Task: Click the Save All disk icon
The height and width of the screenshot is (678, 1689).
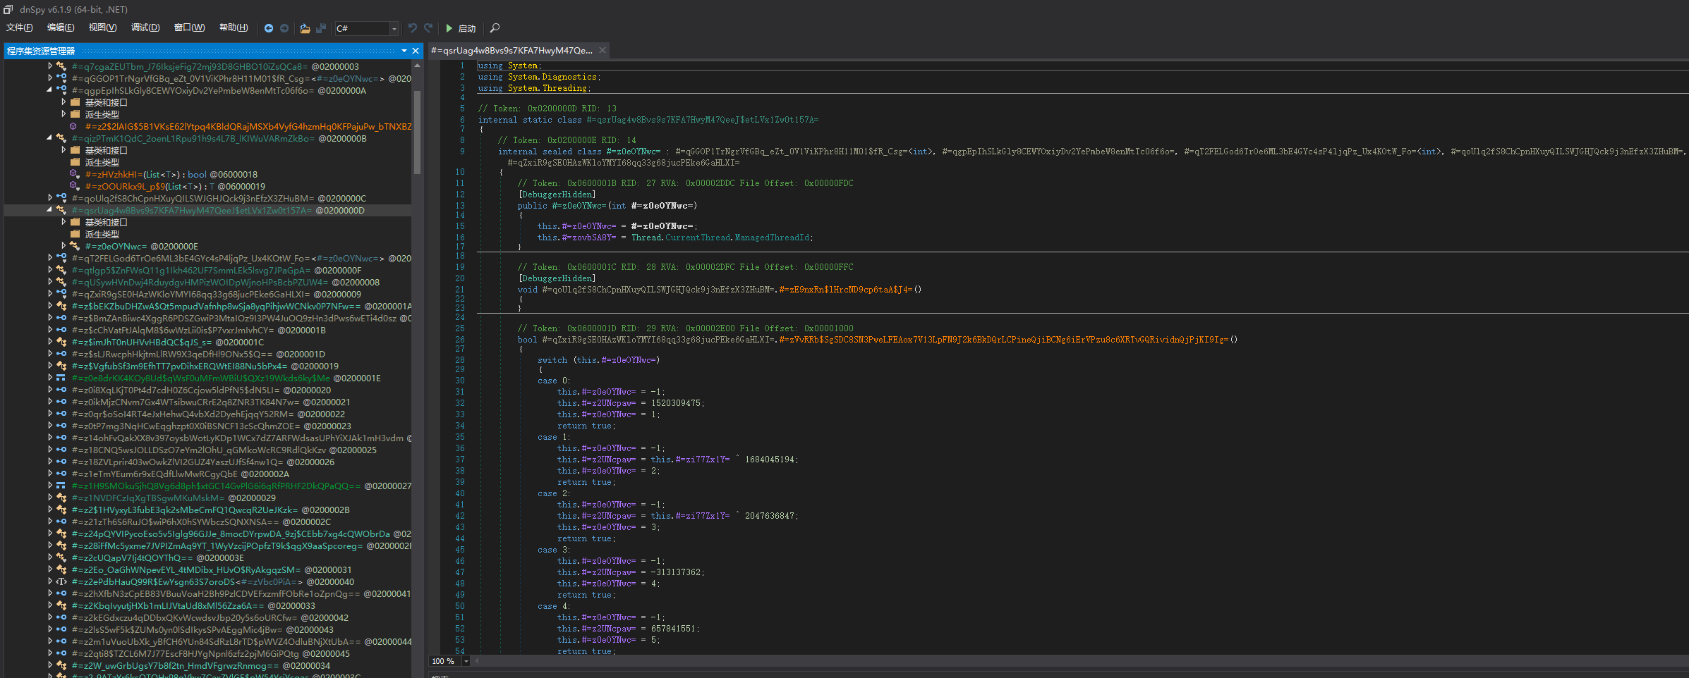Action: (321, 28)
